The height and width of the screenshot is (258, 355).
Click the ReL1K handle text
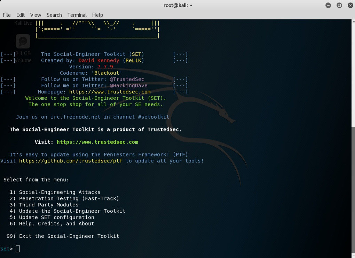[133, 61]
